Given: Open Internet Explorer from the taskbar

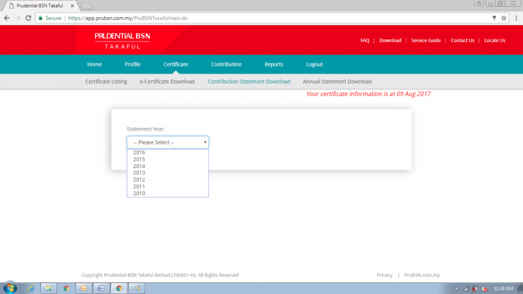Looking at the screenshot, I should point(31,288).
